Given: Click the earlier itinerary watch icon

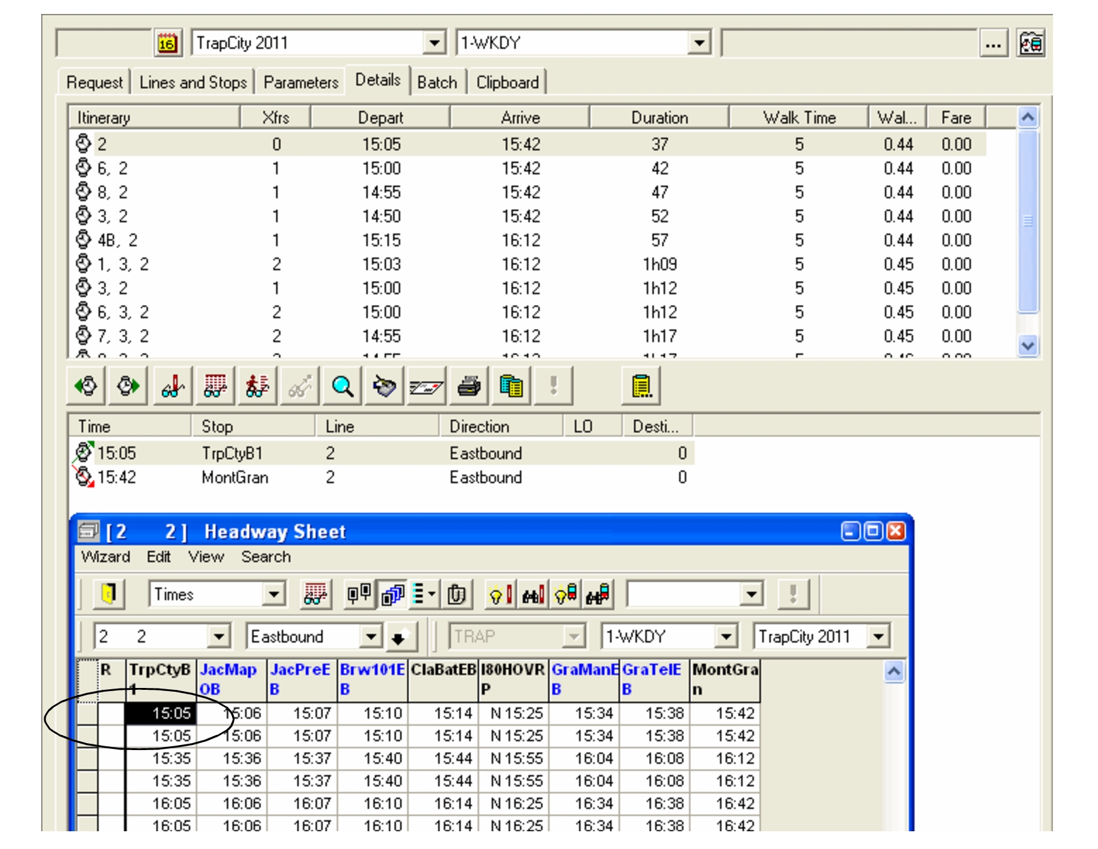Looking at the screenshot, I should click(87, 386).
